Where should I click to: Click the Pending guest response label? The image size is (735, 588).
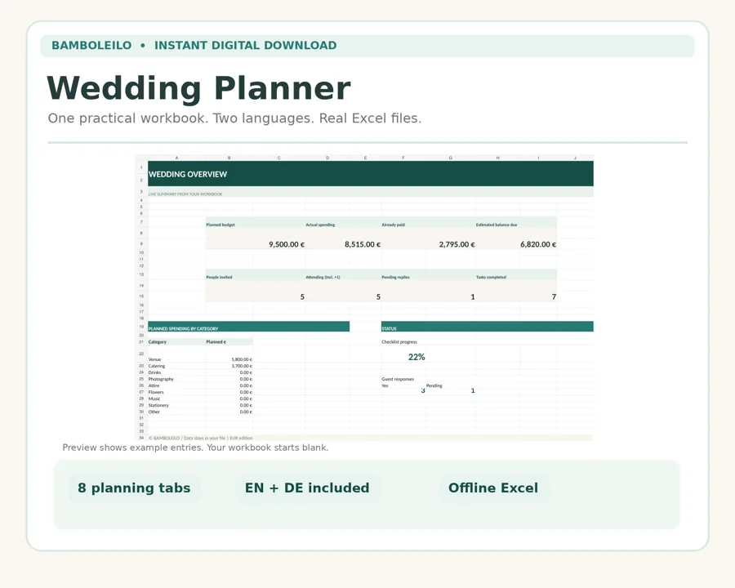pyautogui.click(x=434, y=385)
